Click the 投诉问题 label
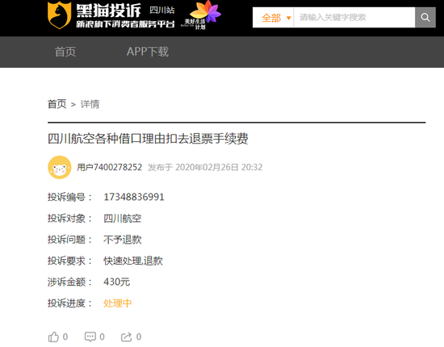The height and width of the screenshot is (347, 444). coord(69,240)
